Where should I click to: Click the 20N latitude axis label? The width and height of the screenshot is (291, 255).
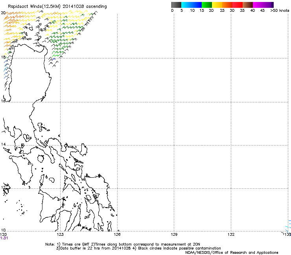click(3, 13)
